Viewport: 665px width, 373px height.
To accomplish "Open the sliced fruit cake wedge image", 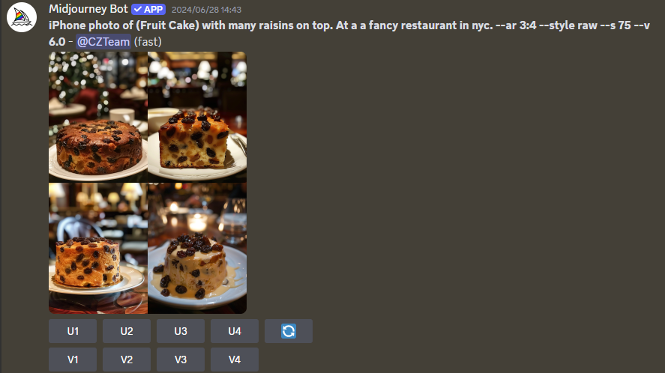I will [197, 117].
